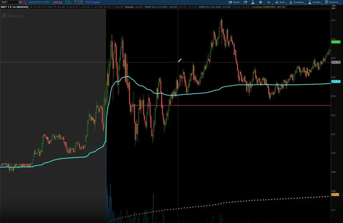Open the symbol selector dropdown arrow
This screenshot has width=343, height=223.
[x=20, y=2]
